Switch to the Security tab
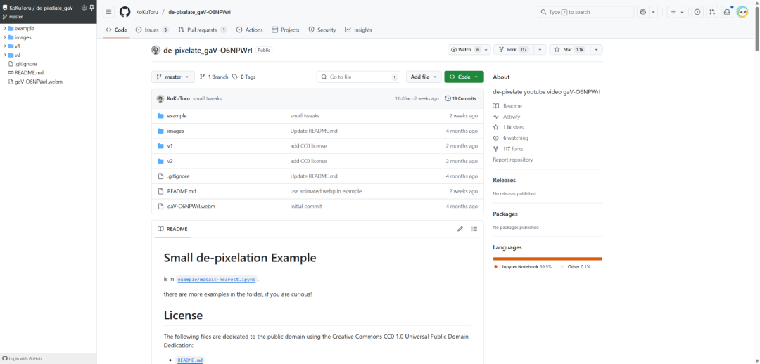 pos(322,30)
